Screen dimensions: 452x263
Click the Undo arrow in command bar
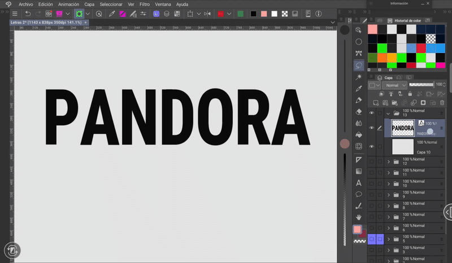pyautogui.click(x=28, y=14)
